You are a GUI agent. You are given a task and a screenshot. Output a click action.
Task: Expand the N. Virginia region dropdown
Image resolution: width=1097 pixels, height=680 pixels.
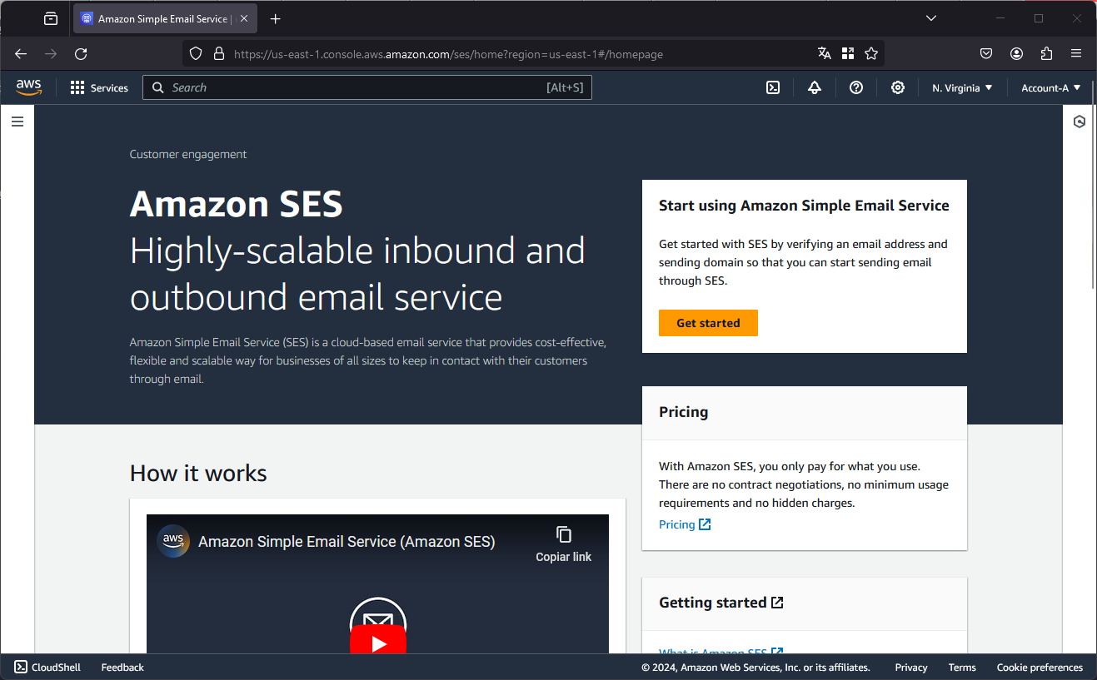[x=962, y=87]
